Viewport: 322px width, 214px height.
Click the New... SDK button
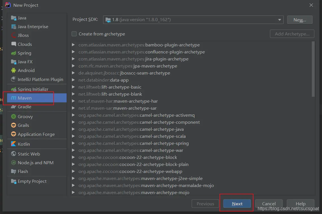coord(300,20)
